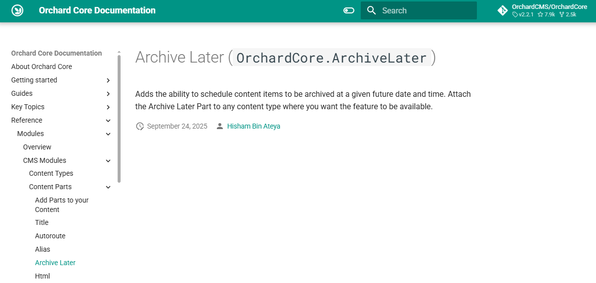Open the Guides section
This screenshot has height=283, width=596.
pyautogui.click(x=22, y=93)
